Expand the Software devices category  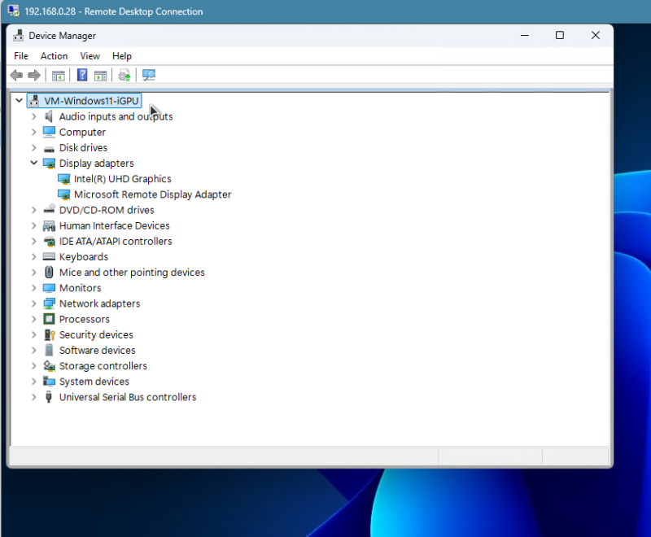tap(34, 350)
